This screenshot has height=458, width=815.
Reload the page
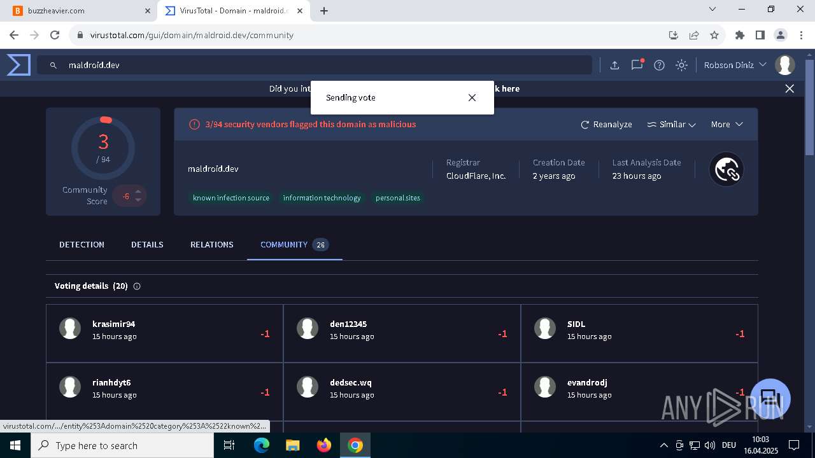coord(55,35)
